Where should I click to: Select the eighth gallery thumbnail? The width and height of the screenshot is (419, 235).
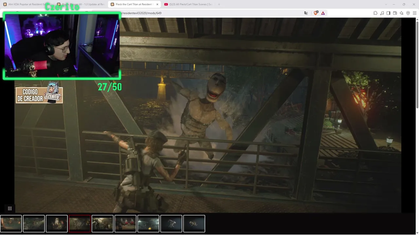(x=171, y=224)
